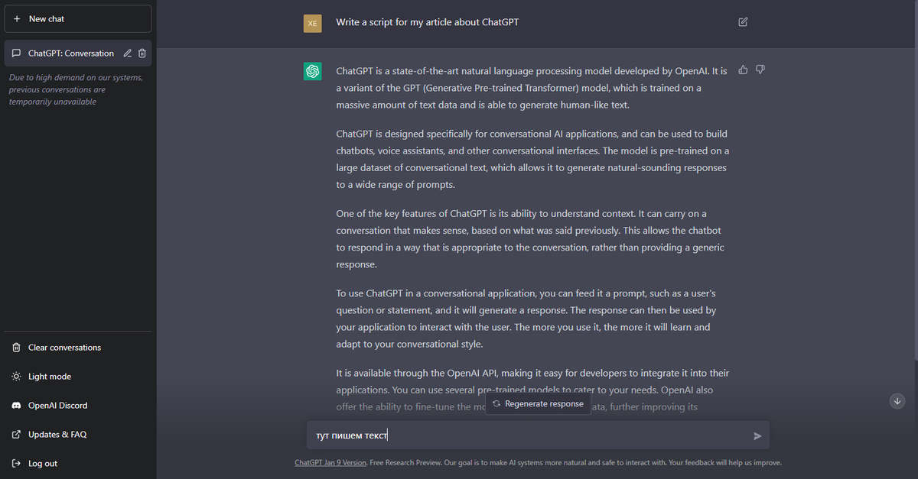The image size is (918, 479).
Task: Rename the ChatGPT: Conversation chat
Action: [128, 53]
